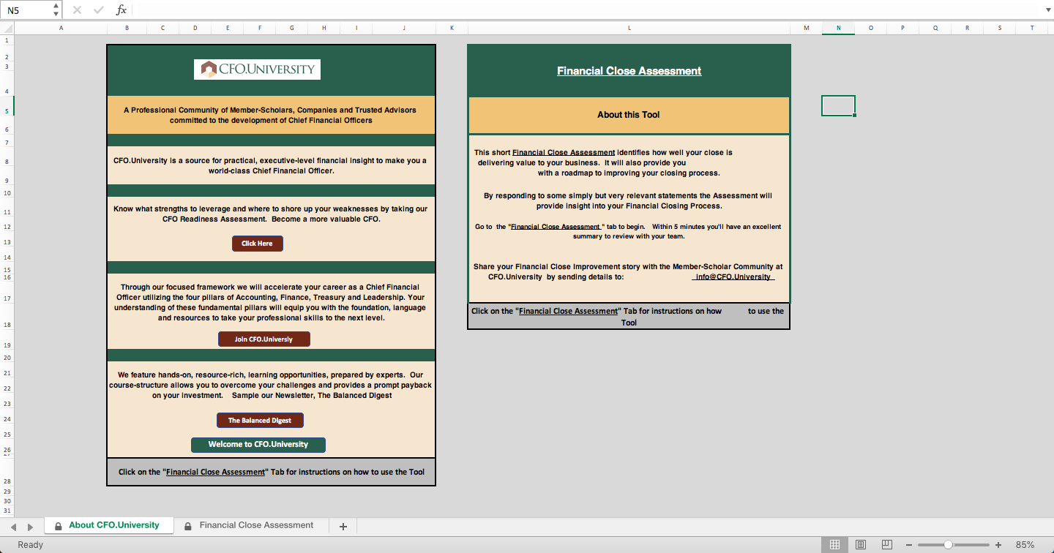Viewport: 1054px width, 553px height.
Task: Click the 85% zoom level text
Action: (1025, 545)
